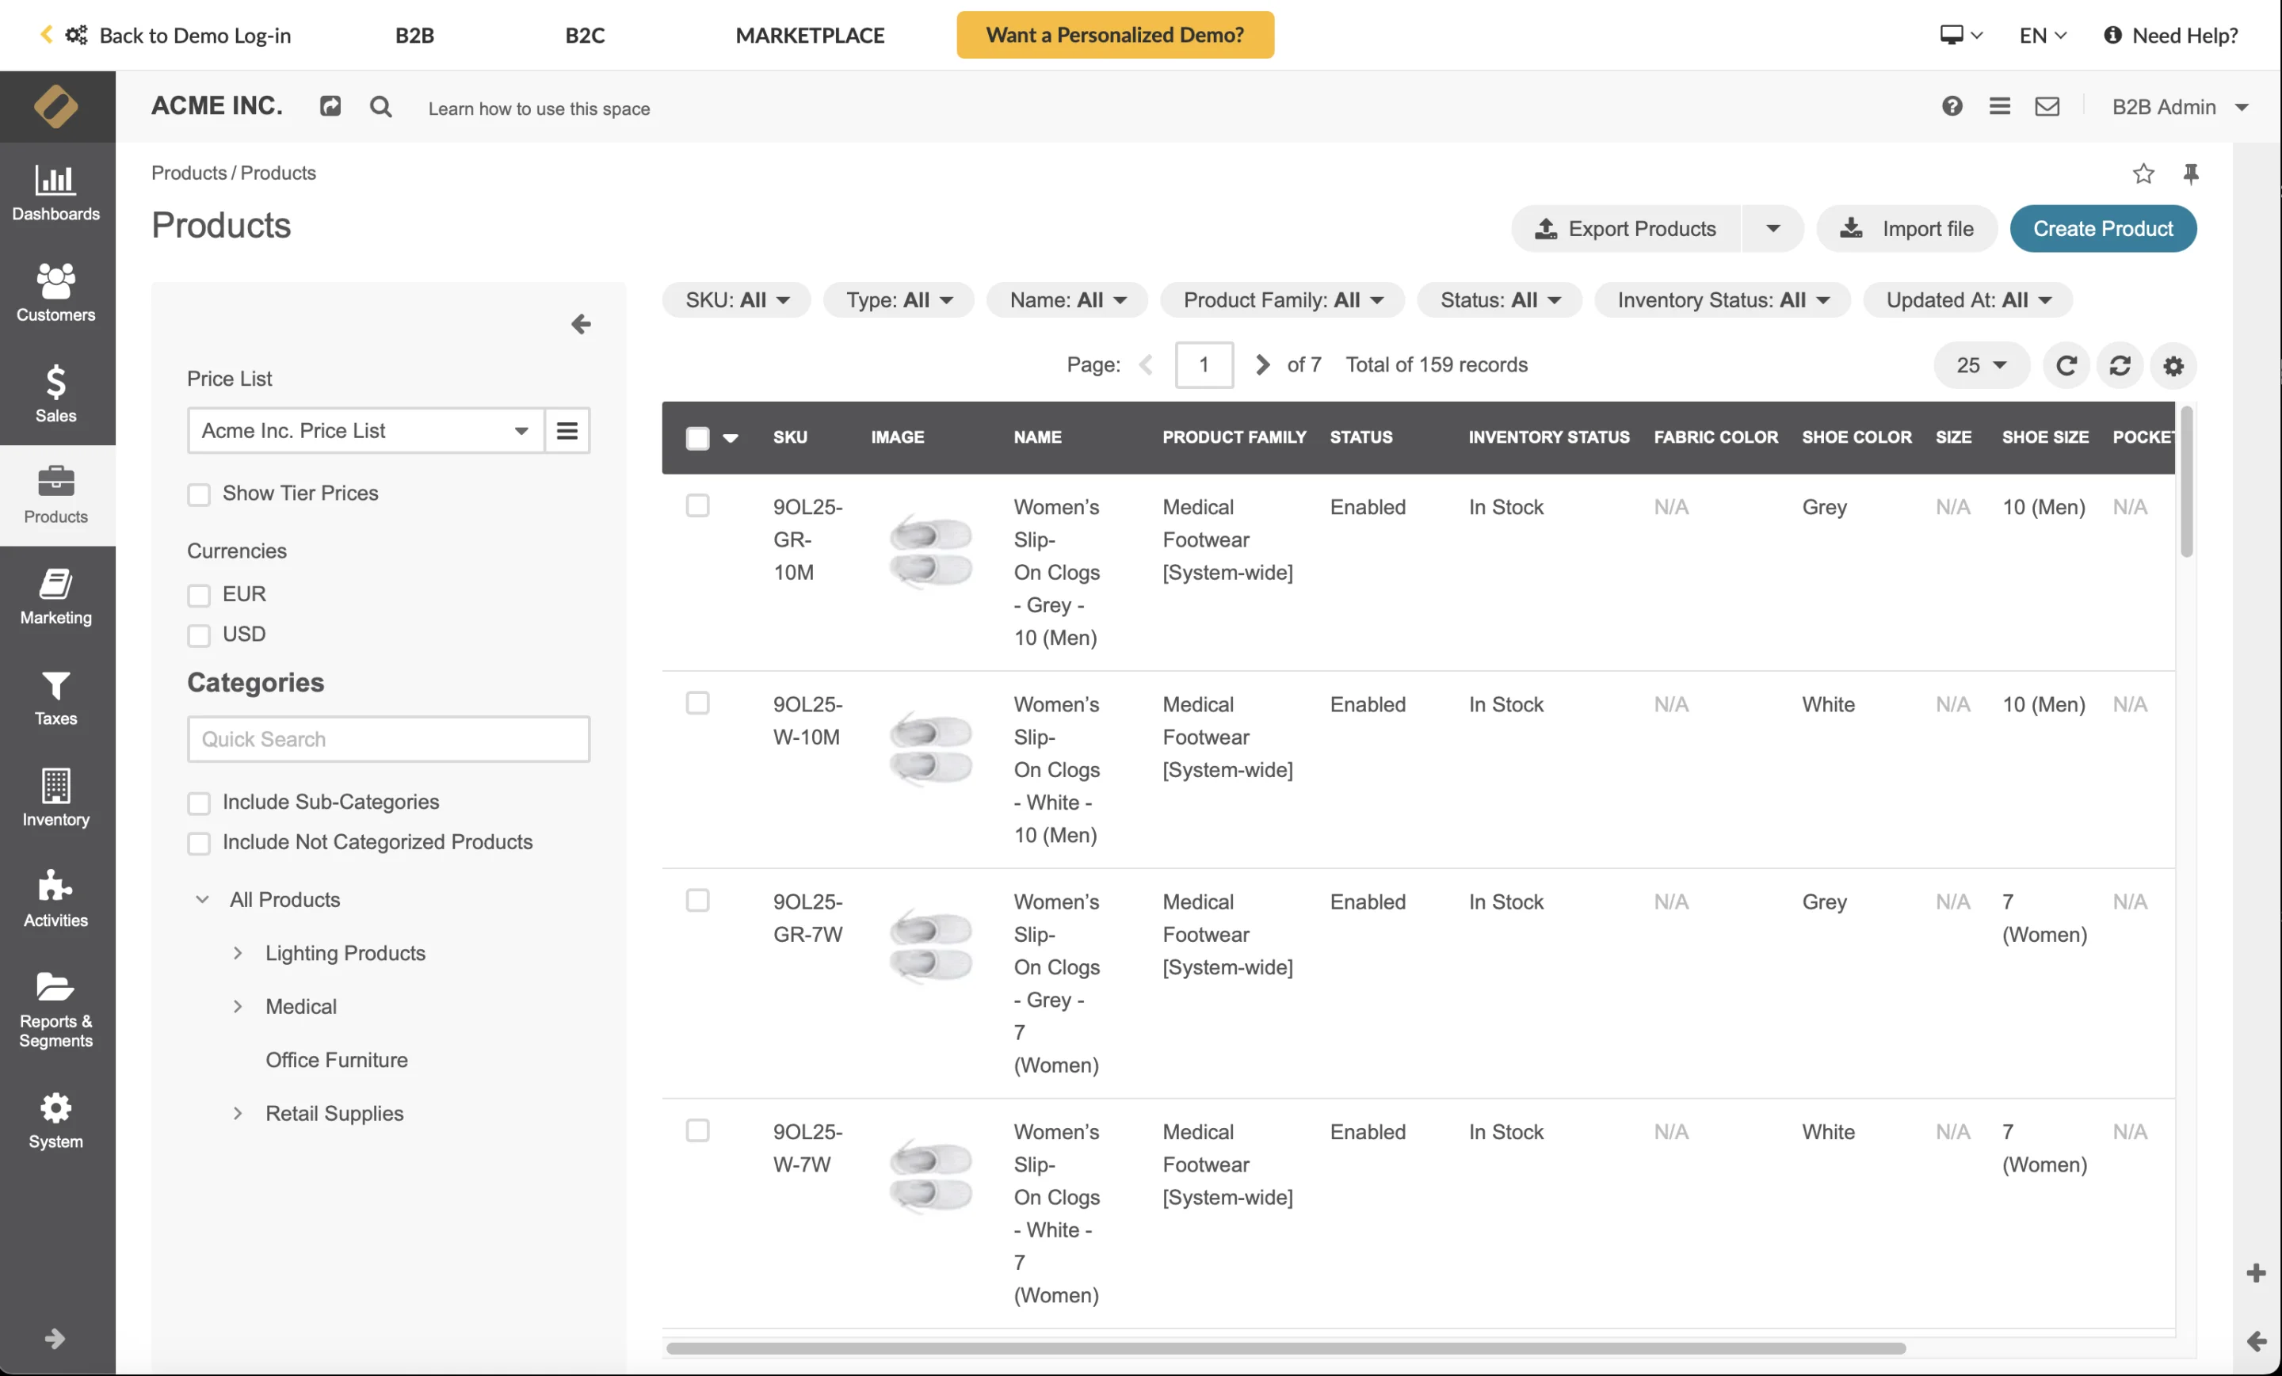
Task: Open the mail envelope icon
Action: pyautogui.click(x=2046, y=108)
